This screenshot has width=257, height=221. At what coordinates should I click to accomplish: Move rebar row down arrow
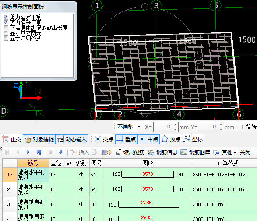(61, 152)
